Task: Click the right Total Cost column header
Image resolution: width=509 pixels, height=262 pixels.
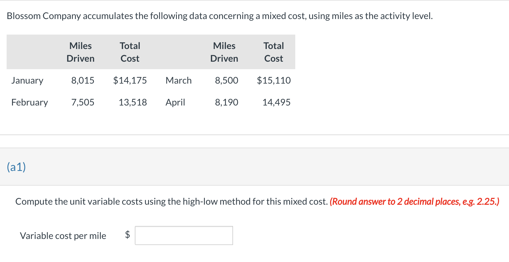Action: pos(274,52)
